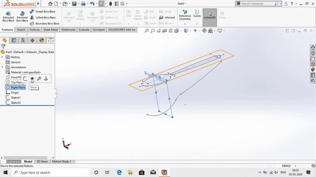
Task: Click the Home icon in top toolbar
Action: pyautogui.click(x=50, y=3)
